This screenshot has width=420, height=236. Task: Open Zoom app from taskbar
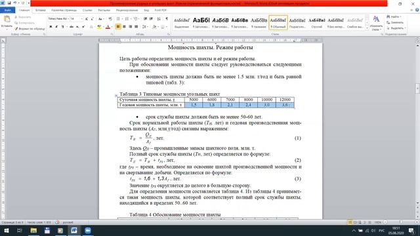coord(87,230)
